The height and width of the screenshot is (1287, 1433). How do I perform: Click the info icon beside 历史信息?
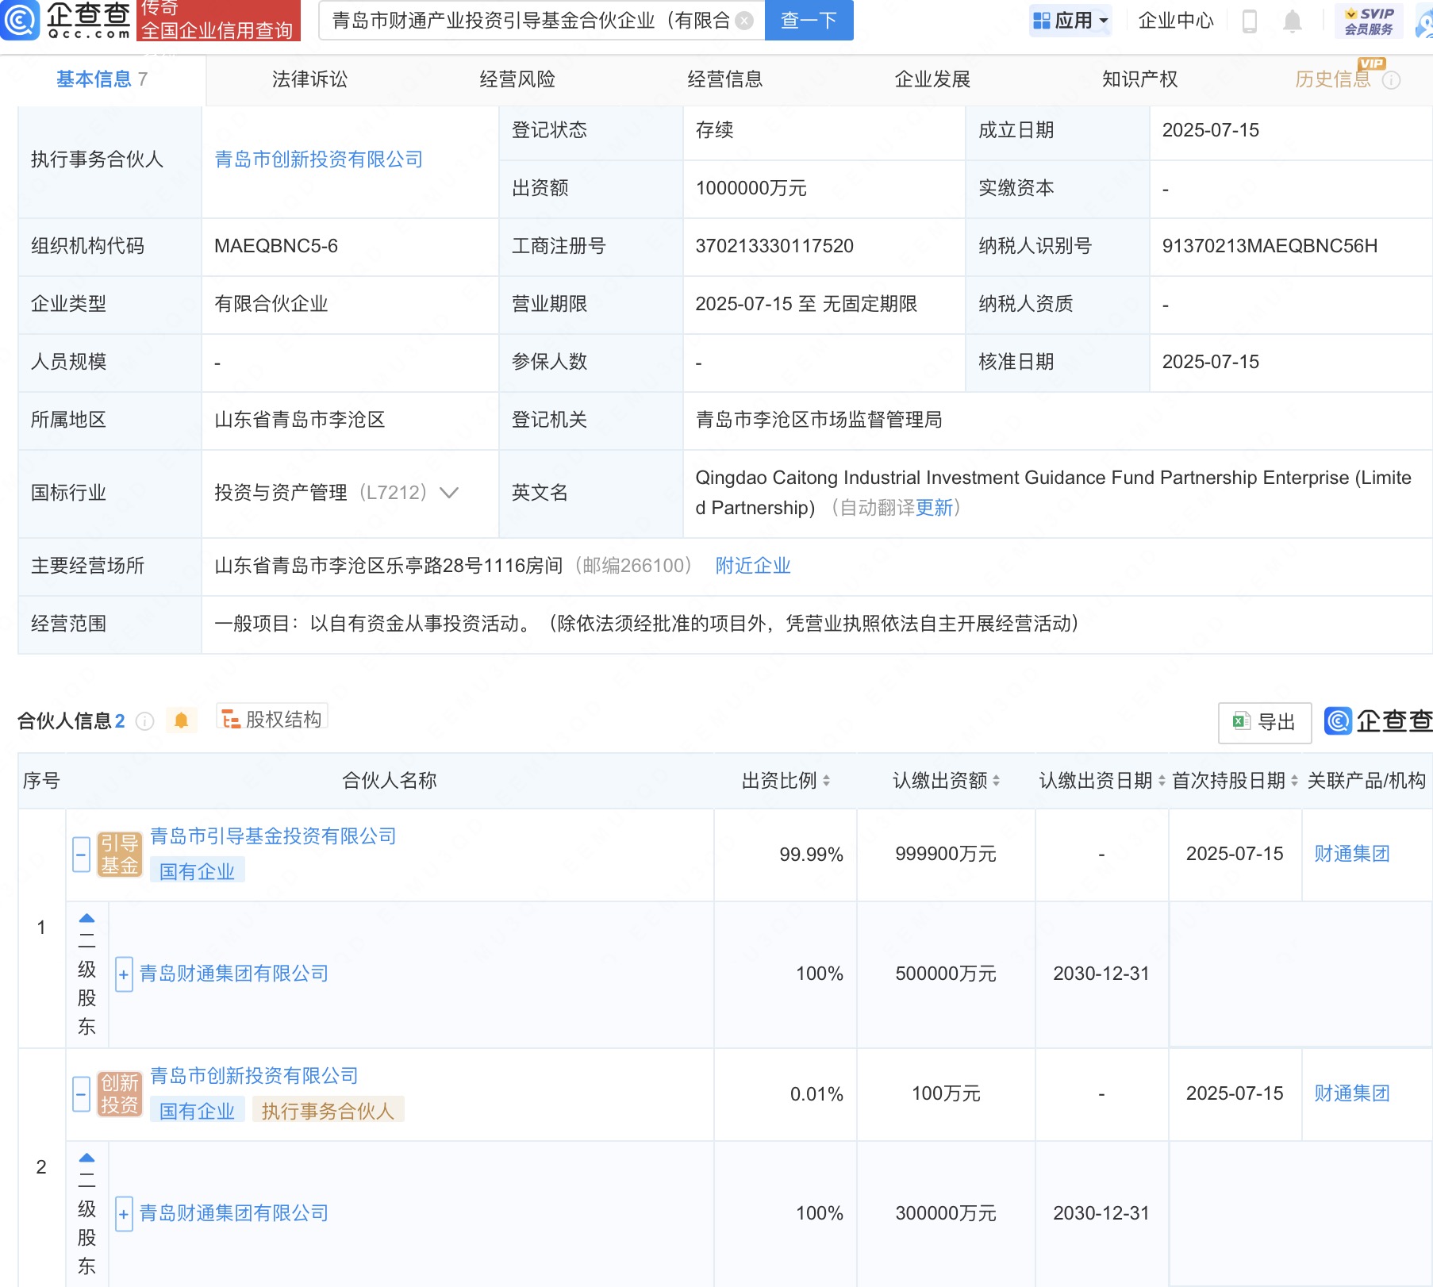click(x=1392, y=80)
